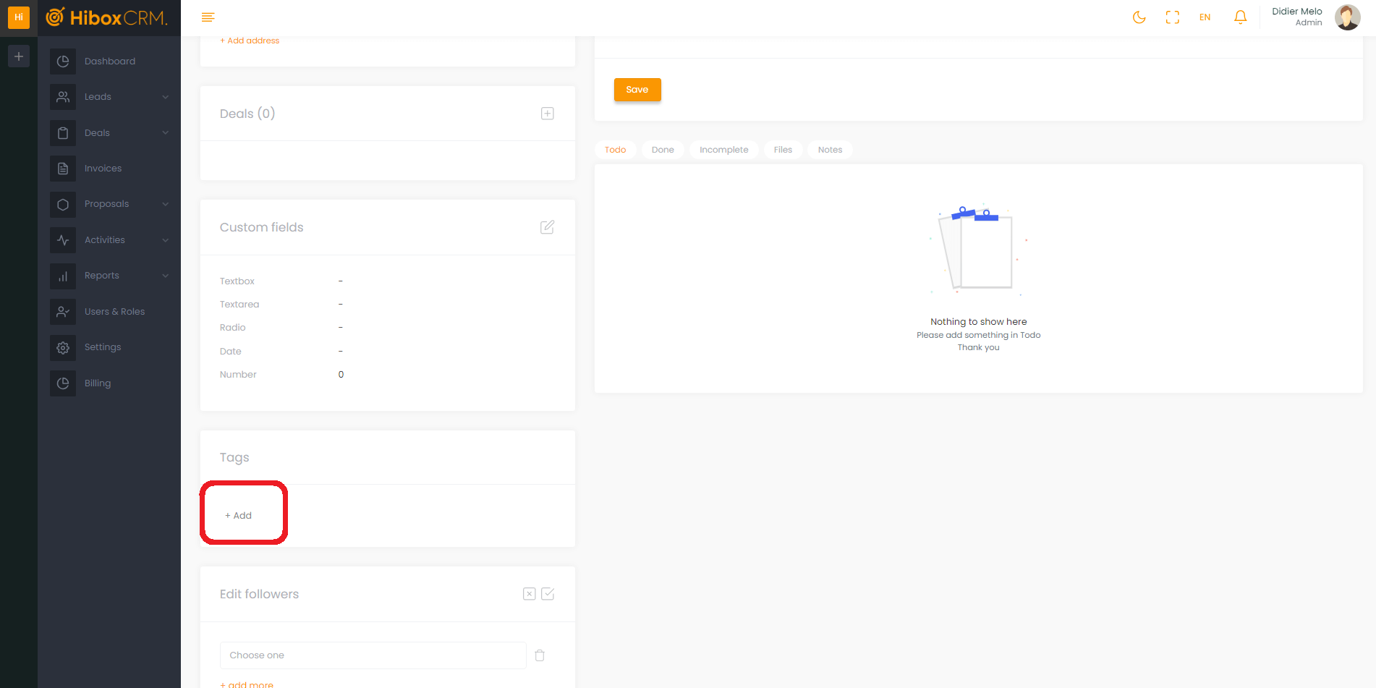Viewport: 1376px width, 688px height.
Task: Delete follower using trash icon
Action: point(540,655)
